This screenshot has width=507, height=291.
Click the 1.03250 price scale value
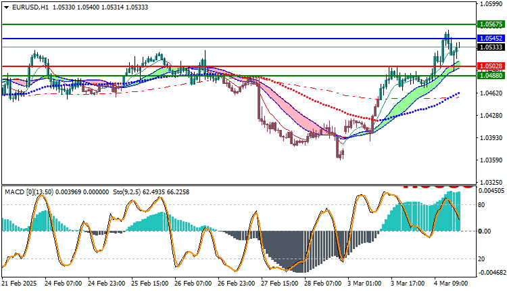coord(491,183)
